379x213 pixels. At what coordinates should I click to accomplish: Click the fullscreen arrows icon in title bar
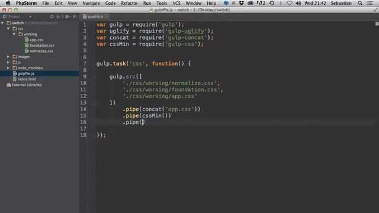click(375, 9)
